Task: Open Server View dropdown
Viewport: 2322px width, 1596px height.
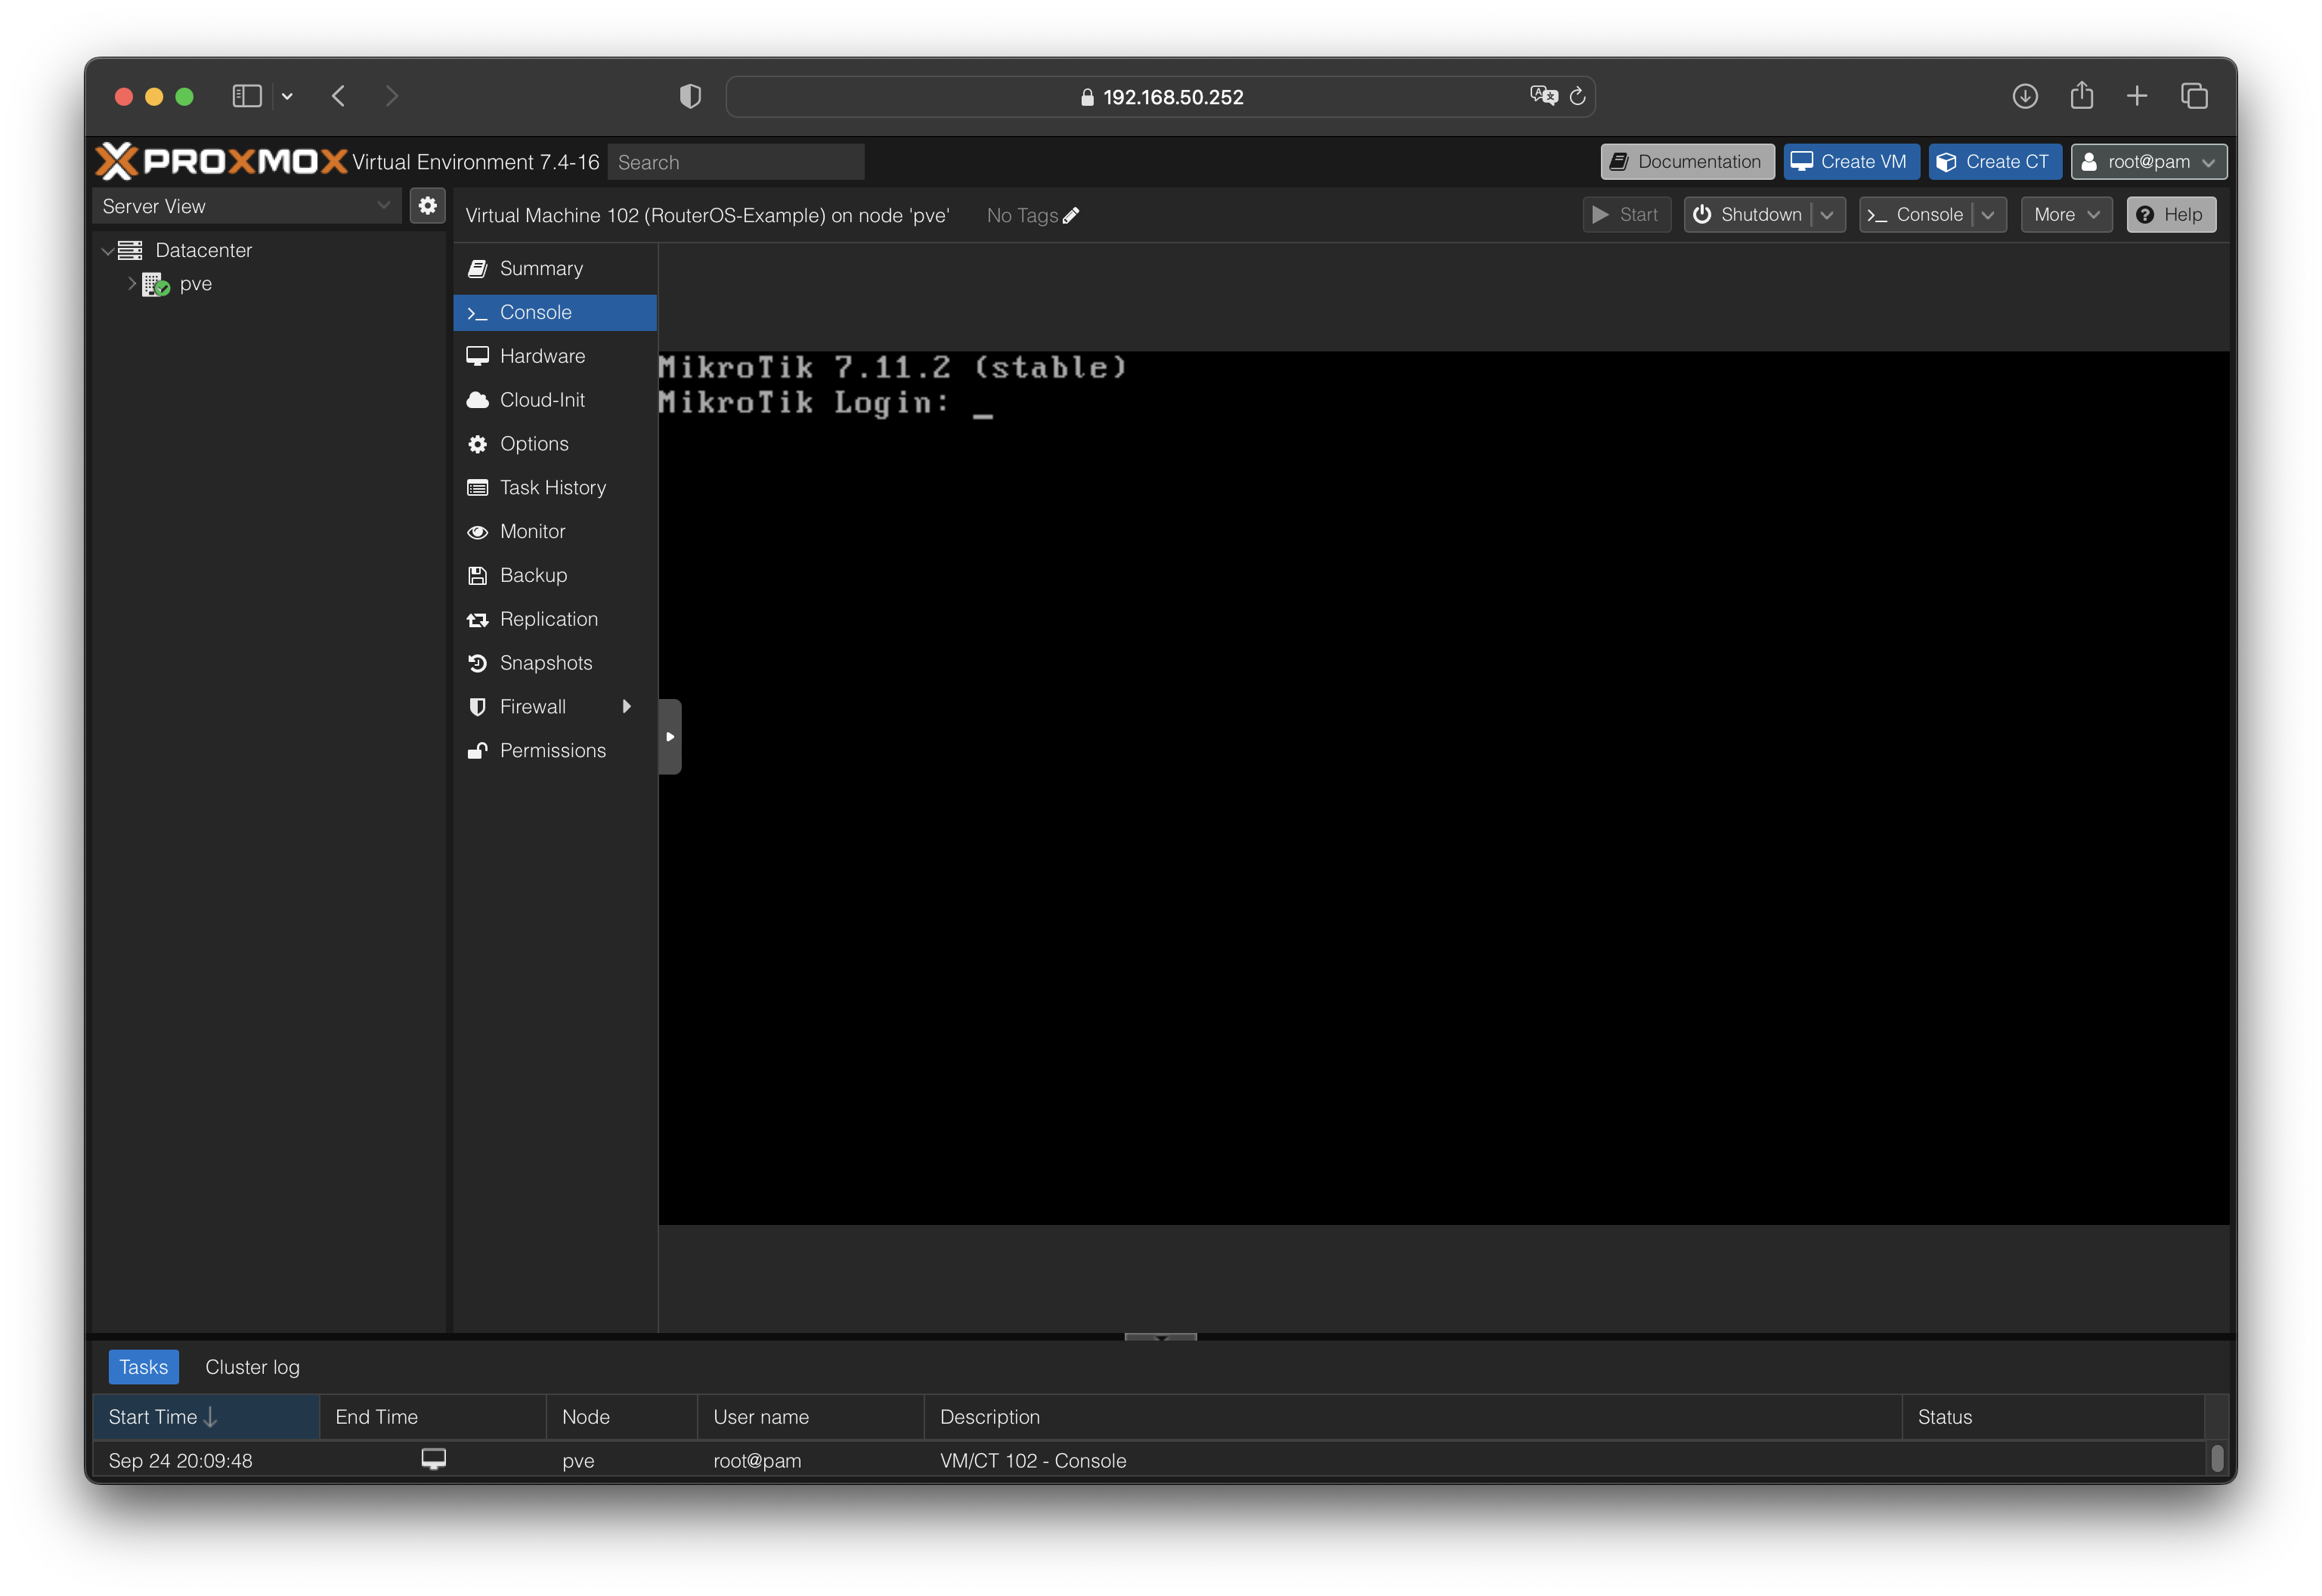Action: (x=246, y=206)
